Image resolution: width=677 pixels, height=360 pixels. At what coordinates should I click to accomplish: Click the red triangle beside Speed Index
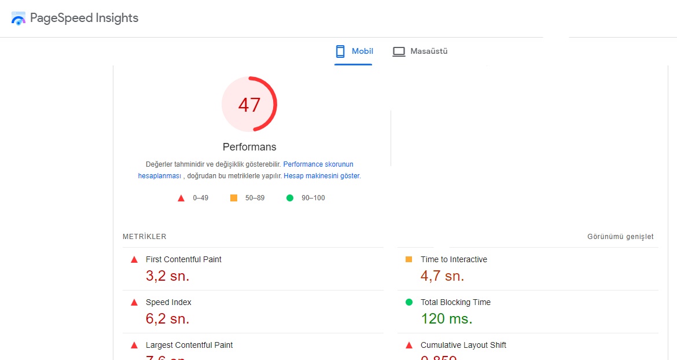(135, 302)
